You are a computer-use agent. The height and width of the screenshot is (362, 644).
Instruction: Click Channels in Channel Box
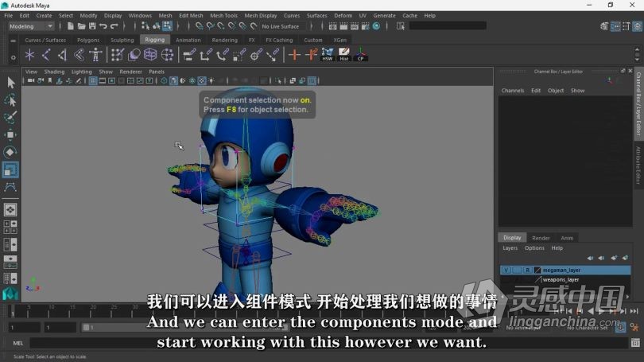point(513,91)
